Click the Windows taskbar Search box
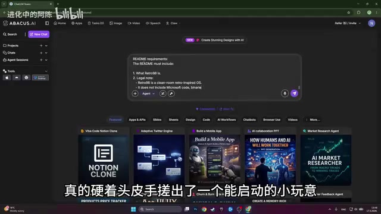This screenshot has height=214, width=381. click(x=160, y=209)
